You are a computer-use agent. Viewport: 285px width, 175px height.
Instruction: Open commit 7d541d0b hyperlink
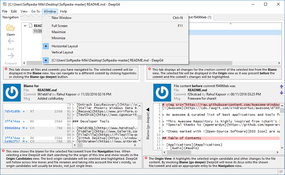point(12,111)
